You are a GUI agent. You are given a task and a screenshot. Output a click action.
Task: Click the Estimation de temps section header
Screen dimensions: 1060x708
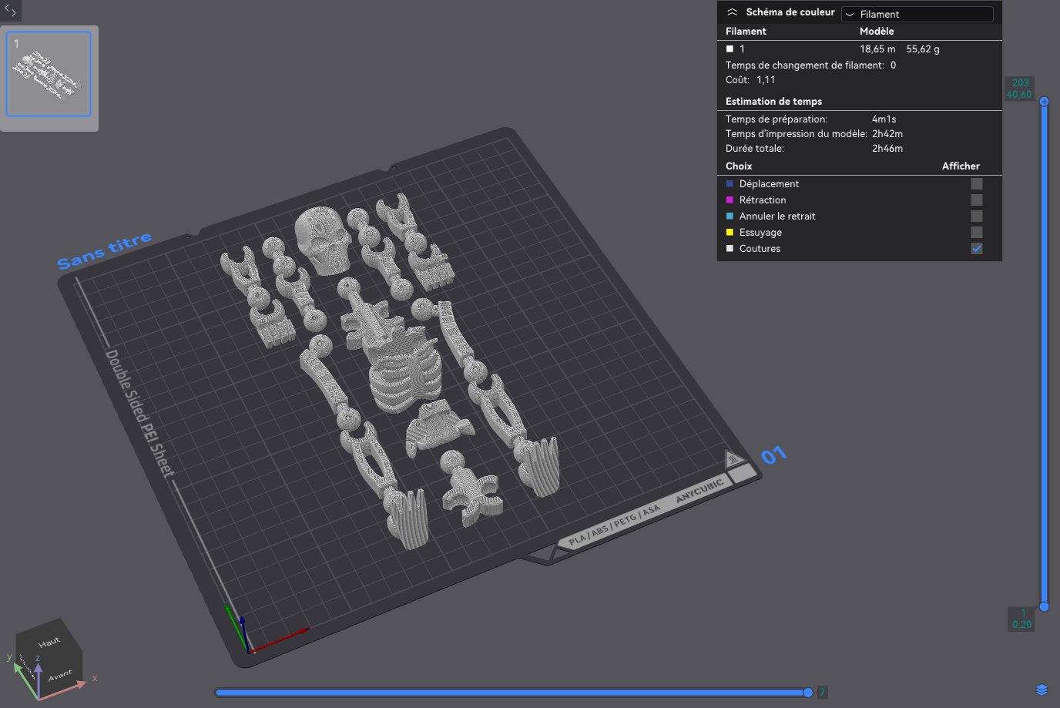click(773, 101)
